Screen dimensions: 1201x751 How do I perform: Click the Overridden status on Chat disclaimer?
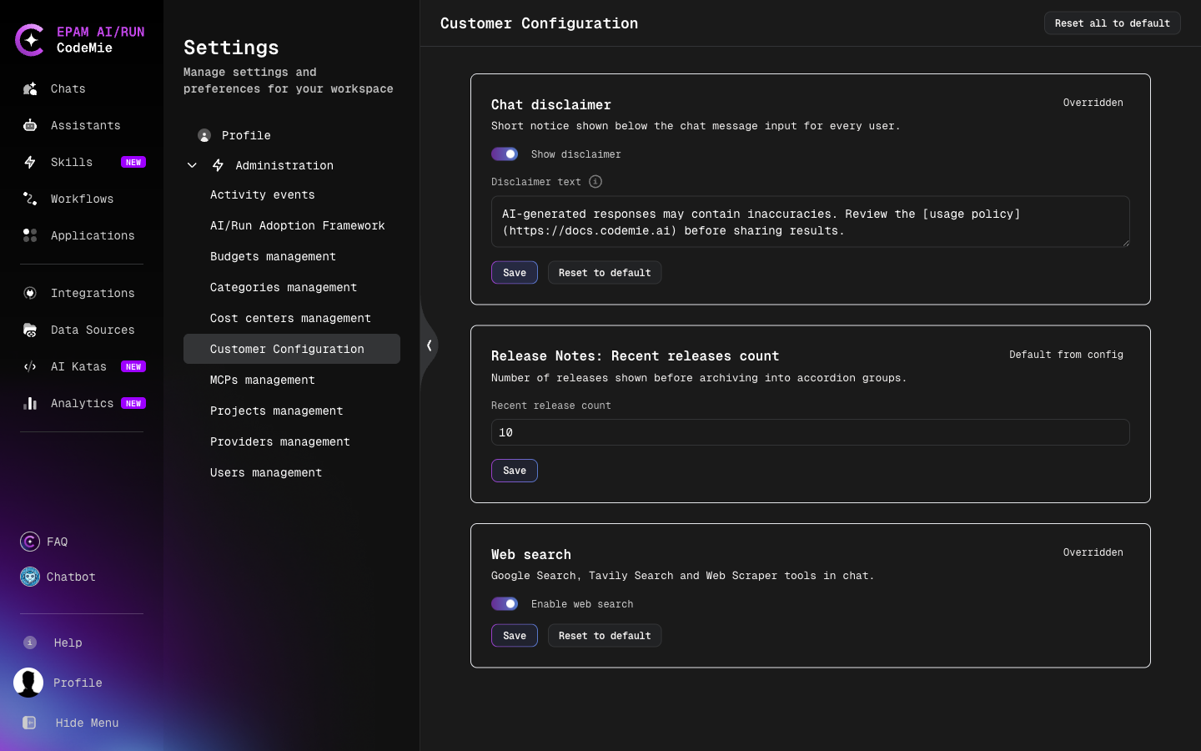[x=1093, y=103]
